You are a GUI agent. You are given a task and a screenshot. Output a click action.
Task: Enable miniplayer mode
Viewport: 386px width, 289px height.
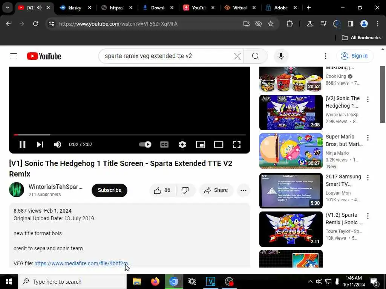(201, 144)
